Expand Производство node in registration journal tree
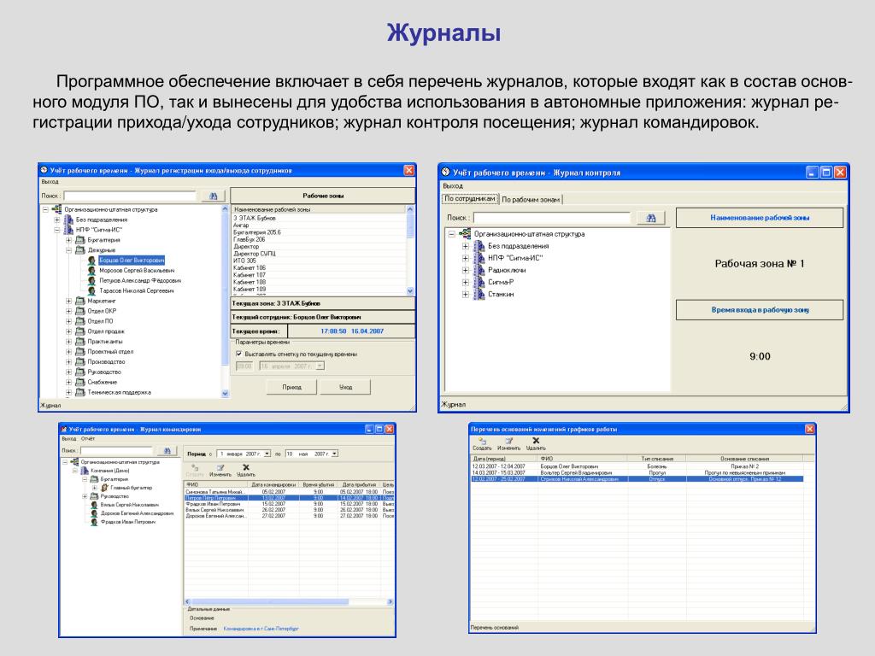This screenshot has height=656, width=875. [x=68, y=361]
